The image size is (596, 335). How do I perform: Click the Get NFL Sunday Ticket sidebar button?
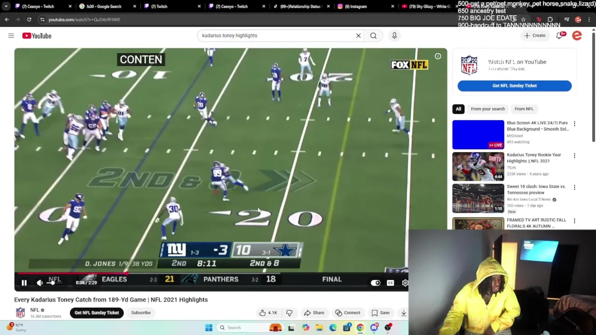pos(515,86)
